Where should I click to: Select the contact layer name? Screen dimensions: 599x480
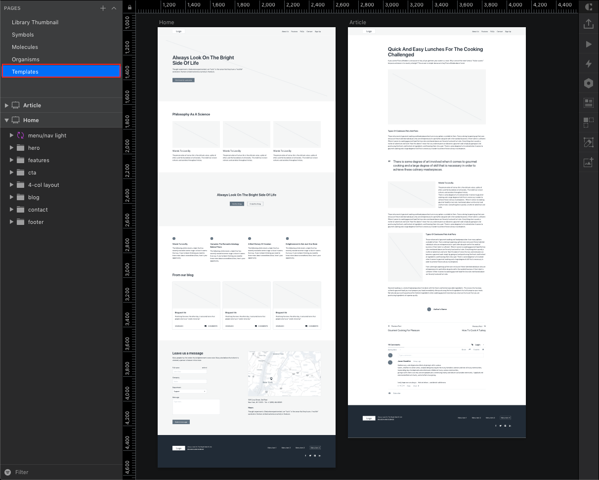pos(38,210)
